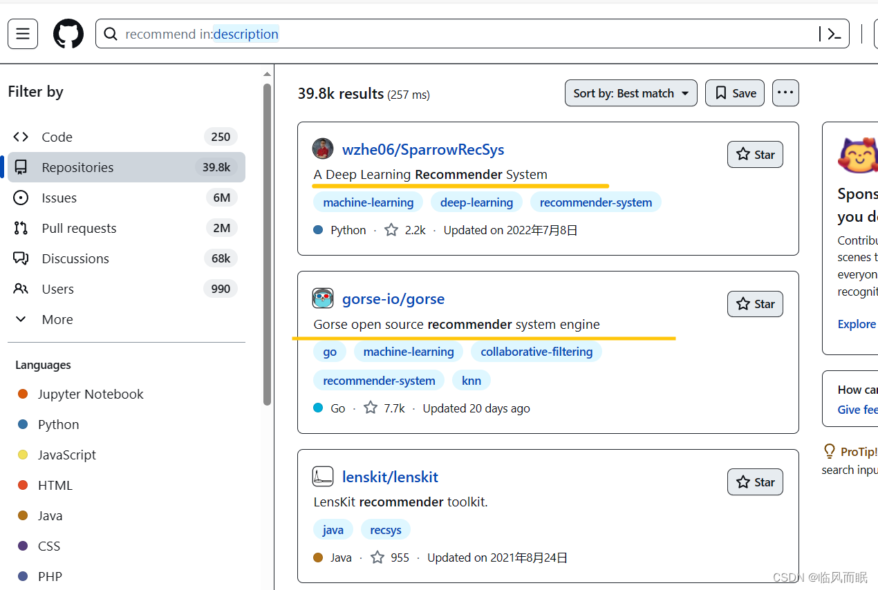
Task: Open the knn topic tag
Action: (x=471, y=381)
